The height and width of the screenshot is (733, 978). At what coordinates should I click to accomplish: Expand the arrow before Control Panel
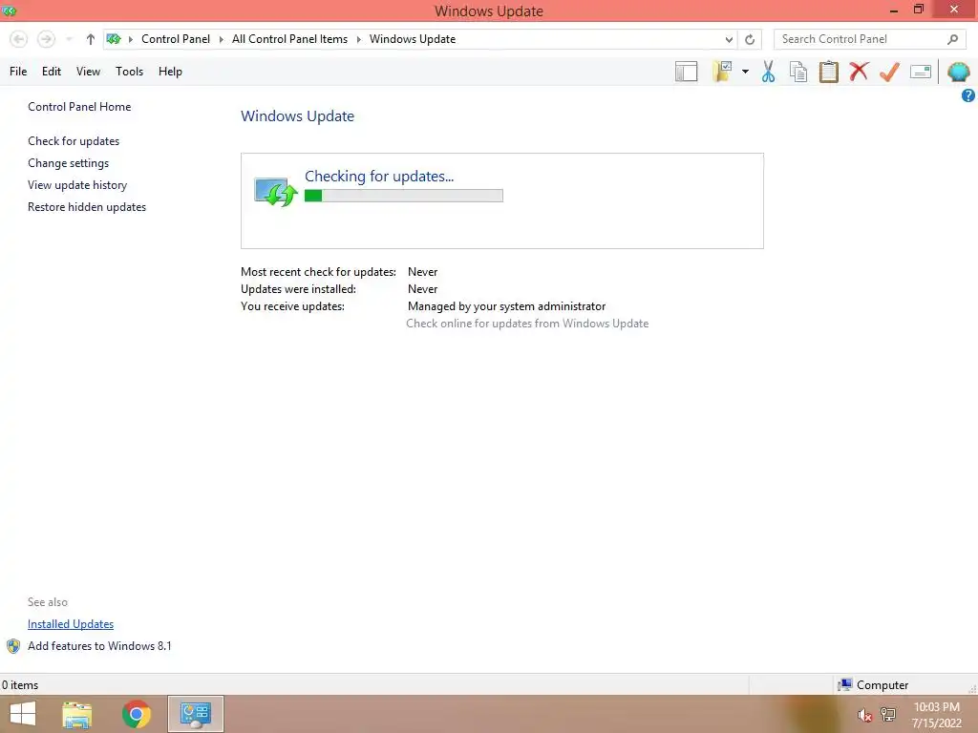tap(130, 39)
